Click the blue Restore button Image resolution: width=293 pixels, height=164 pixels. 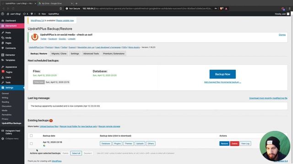point(224,143)
